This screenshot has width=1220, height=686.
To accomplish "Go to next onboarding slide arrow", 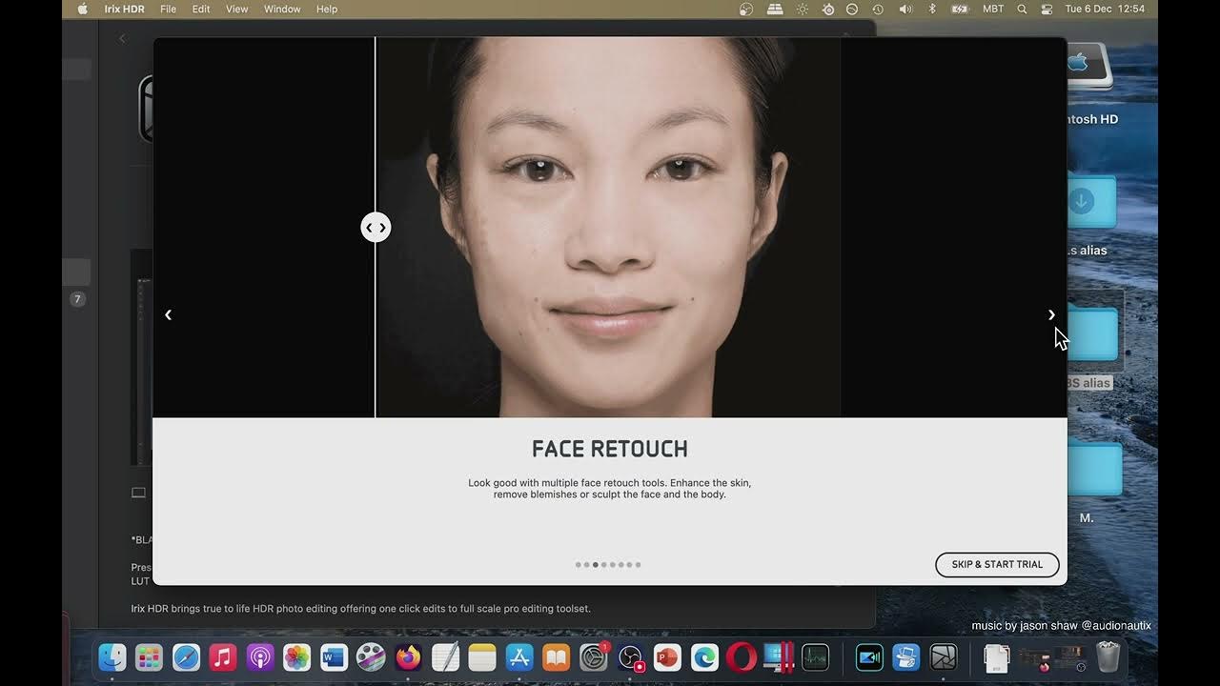I will point(1051,314).
